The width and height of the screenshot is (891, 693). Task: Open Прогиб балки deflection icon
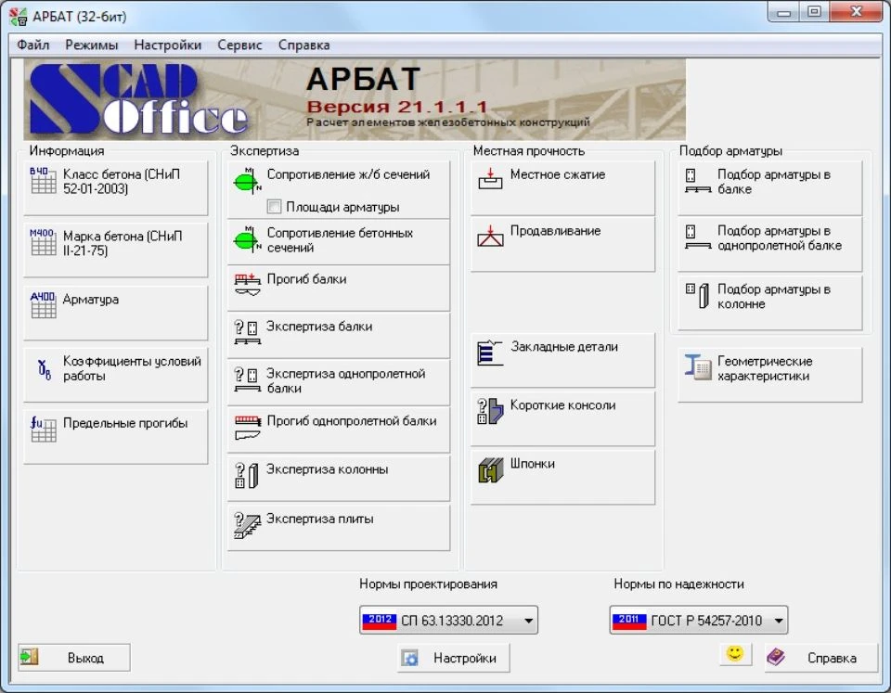[247, 284]
